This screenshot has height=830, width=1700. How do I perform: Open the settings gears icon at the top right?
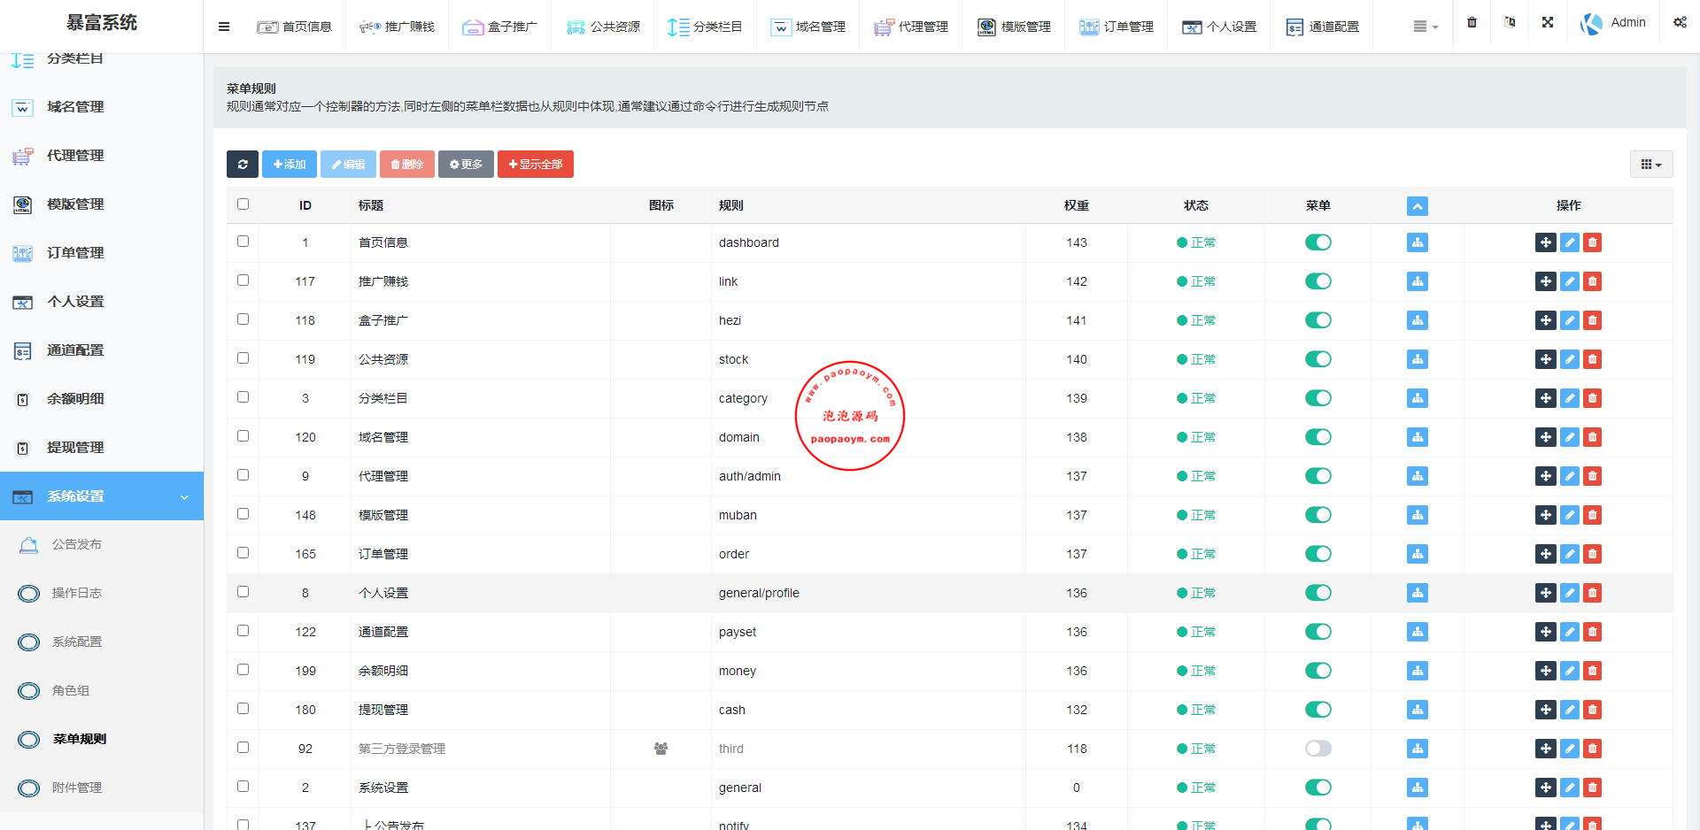click(x=1680, y=22)
